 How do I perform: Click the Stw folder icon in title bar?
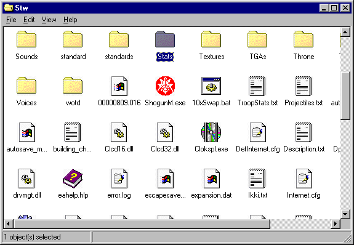tap(9, 8)
